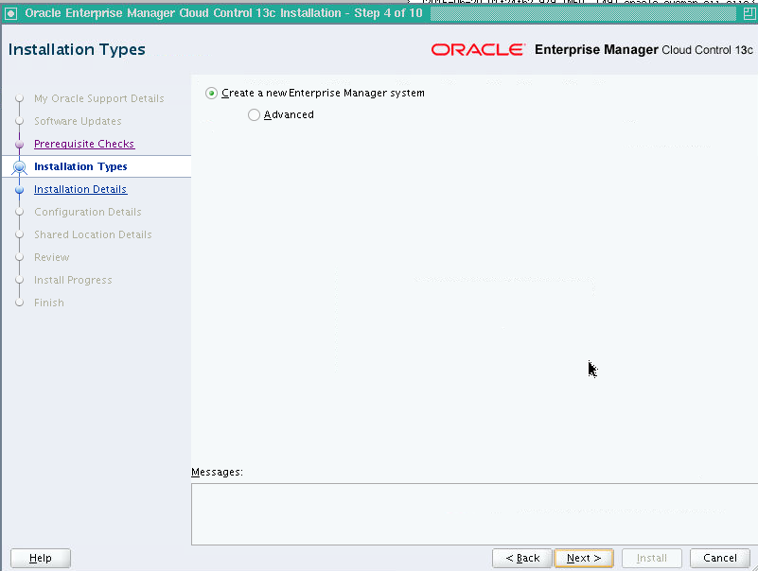Click Install Progress step text
Viewport: 758px width, 571px height.
(x=73, y=280)
